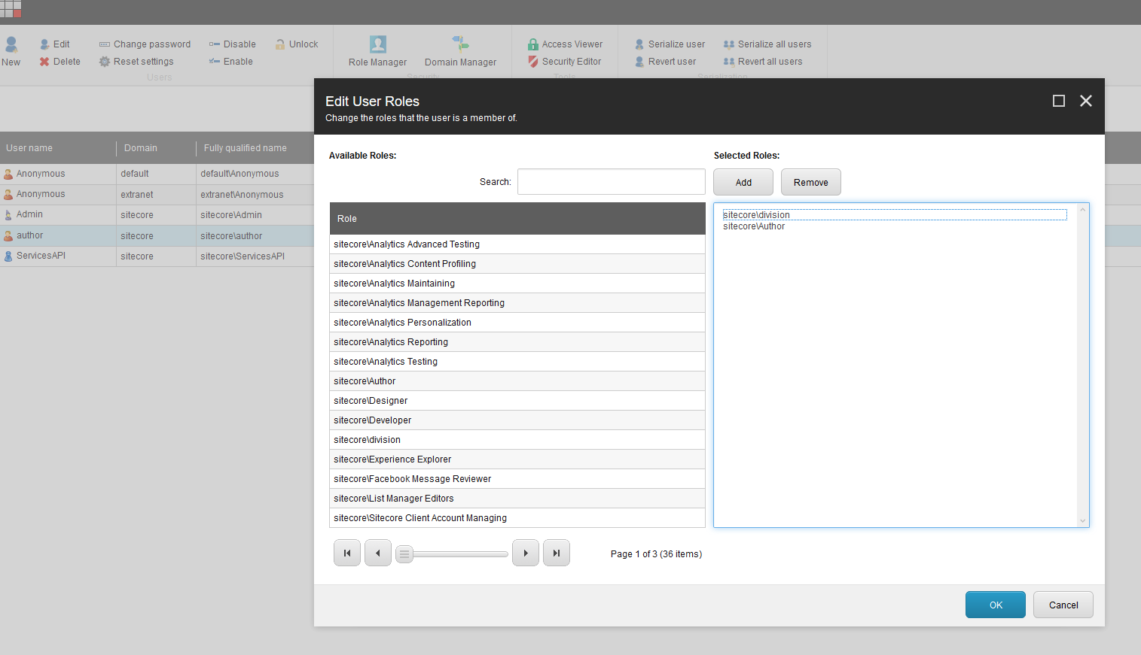Maximize the Edit User Roles dialog
The height and width of the screenshot is (655, 1141).
[1059, 101]
